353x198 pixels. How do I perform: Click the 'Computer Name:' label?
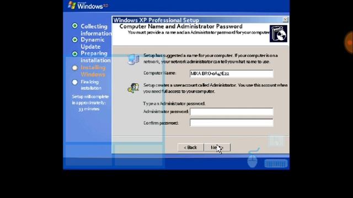159,73
